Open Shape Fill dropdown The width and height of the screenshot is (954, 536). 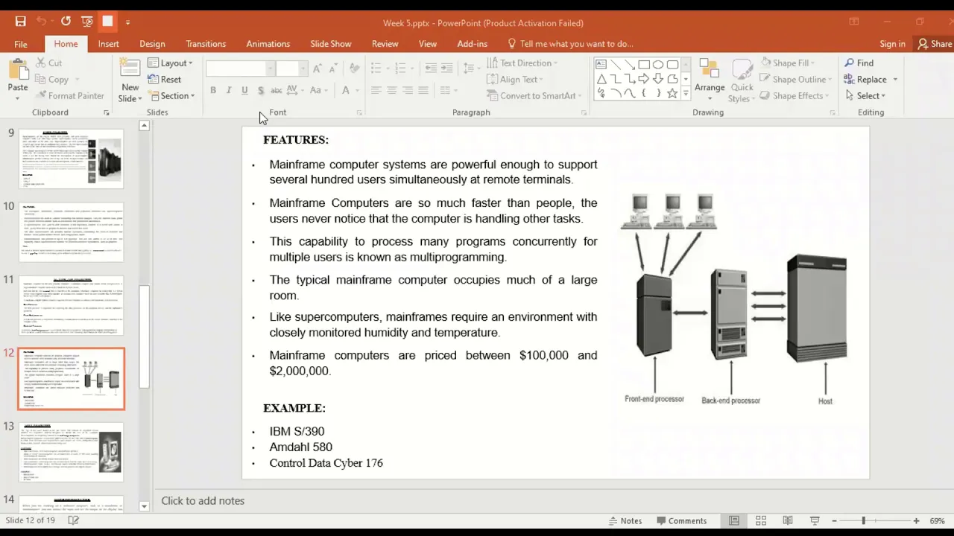tap(788, 63)
